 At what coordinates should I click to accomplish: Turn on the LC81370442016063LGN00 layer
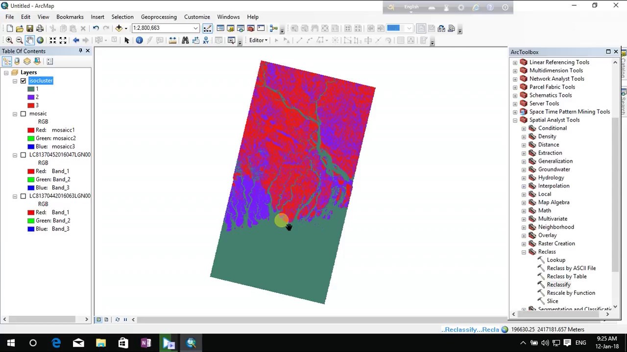(x=23, y=196)
